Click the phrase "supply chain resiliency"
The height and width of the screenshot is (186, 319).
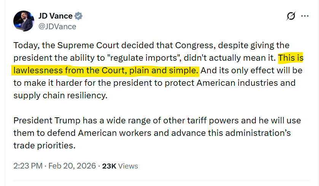pyautogui.click(x=60, y=95)
